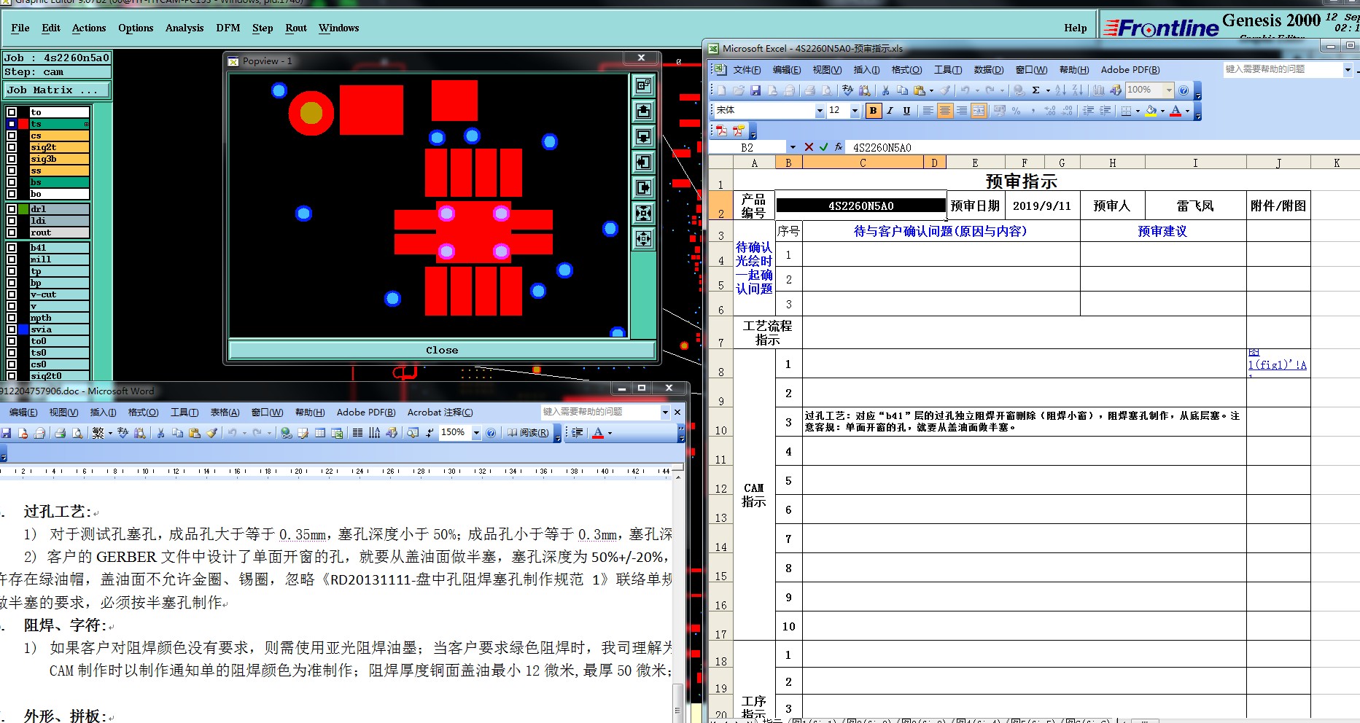Toggle the 'to' layer checkbox
Viewport: 1360px width, 723px height.
(12, 112)
